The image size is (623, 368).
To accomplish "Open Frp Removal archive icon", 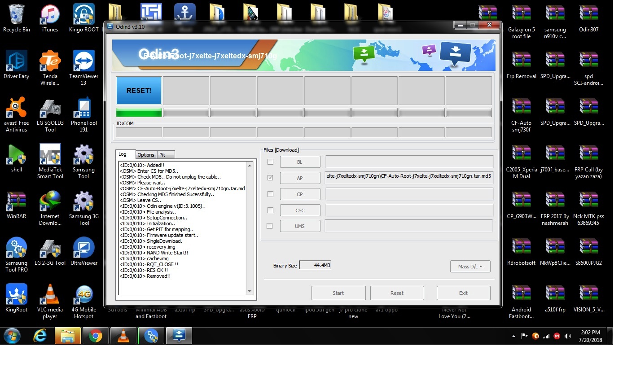I will coord(521,65).
